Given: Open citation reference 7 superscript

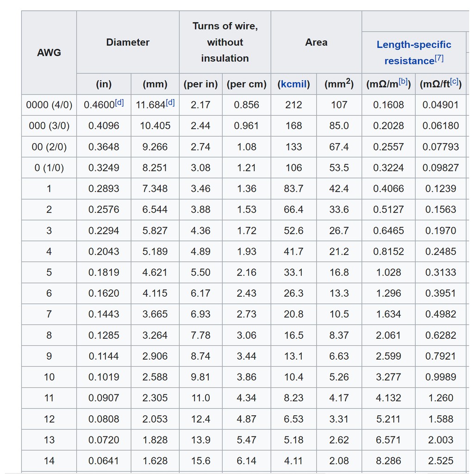Looking at the screenshot, I should click(439, 59).
